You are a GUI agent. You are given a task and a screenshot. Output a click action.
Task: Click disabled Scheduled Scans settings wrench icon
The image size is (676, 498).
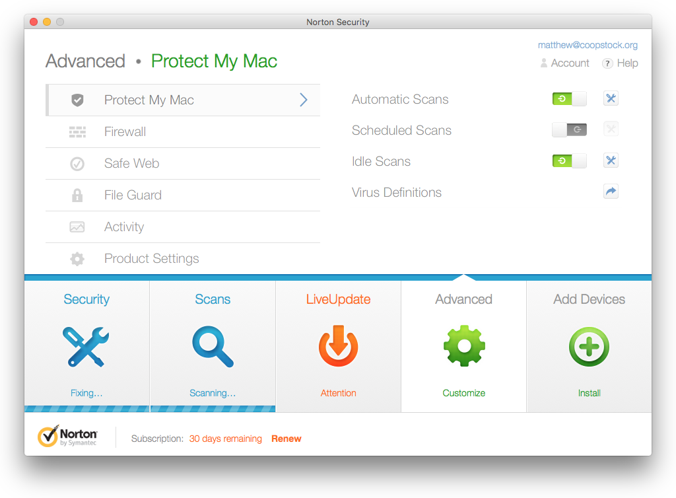(611, 129)
